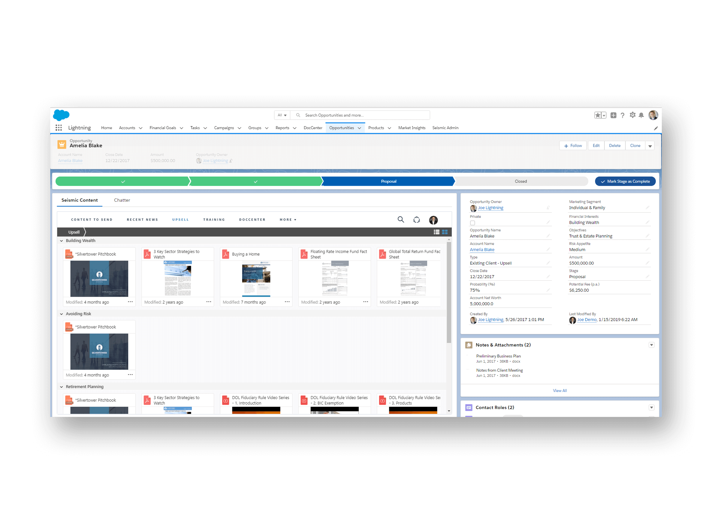Screen dimensions: 712x524
Task: Select the Closed stage in path
Action: point(521,181)
